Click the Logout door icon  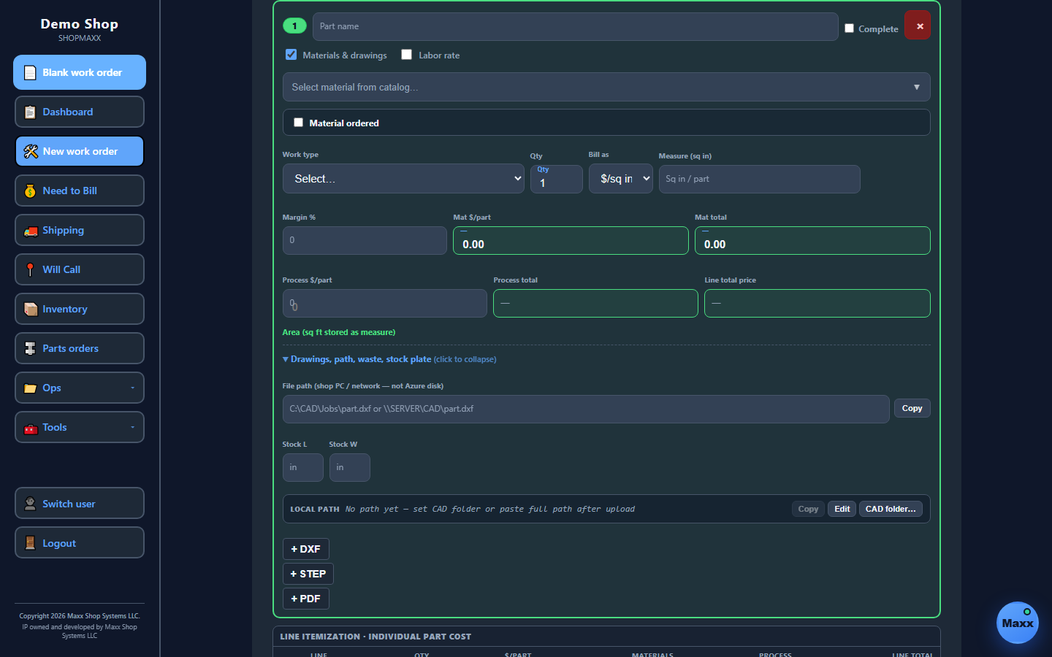coord(30,543)
